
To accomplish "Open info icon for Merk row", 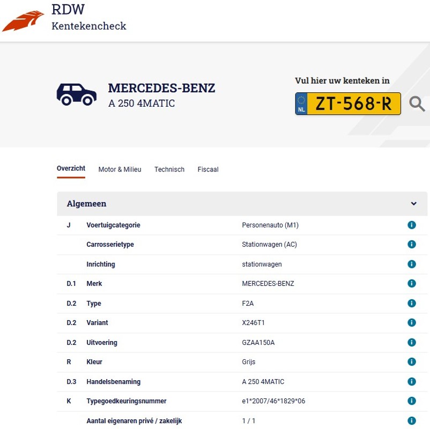I will pyautogui.click(x=412, y=283).
